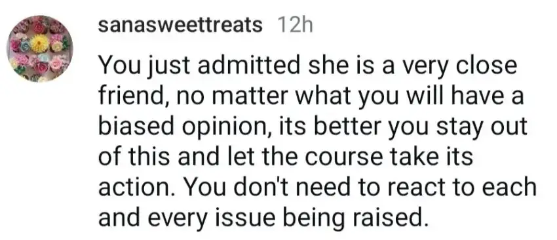
Task: Open the sanasweettreats username link
Action: [180, 25]
